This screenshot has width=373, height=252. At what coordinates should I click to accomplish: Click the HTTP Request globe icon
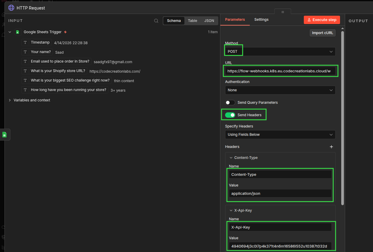11,8
